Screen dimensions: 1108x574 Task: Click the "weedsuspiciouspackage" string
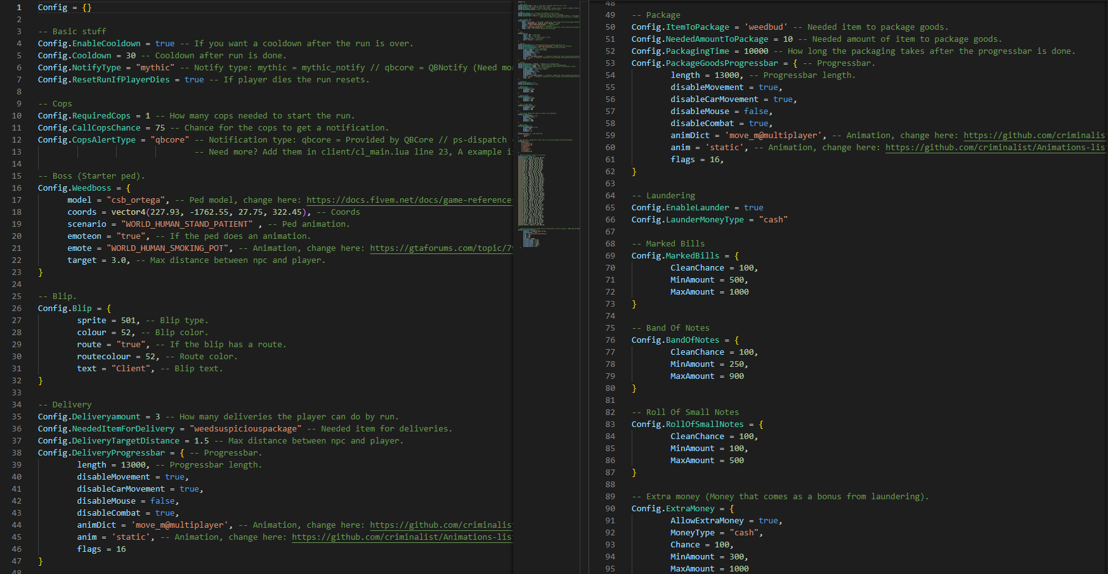(245, 429)
